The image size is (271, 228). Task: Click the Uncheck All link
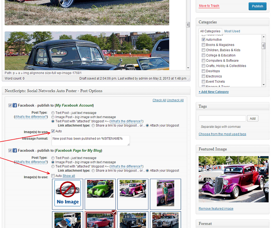(x=175, y=100)
